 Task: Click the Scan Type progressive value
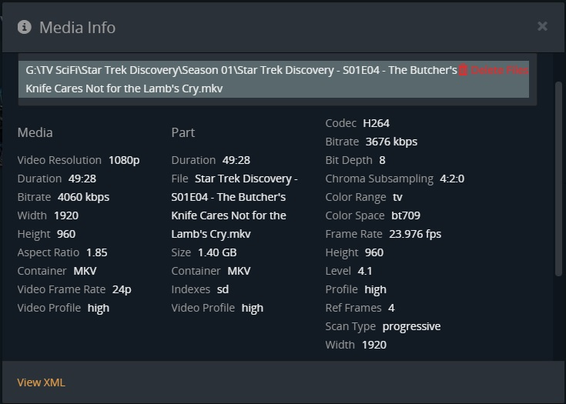[411, 326]
